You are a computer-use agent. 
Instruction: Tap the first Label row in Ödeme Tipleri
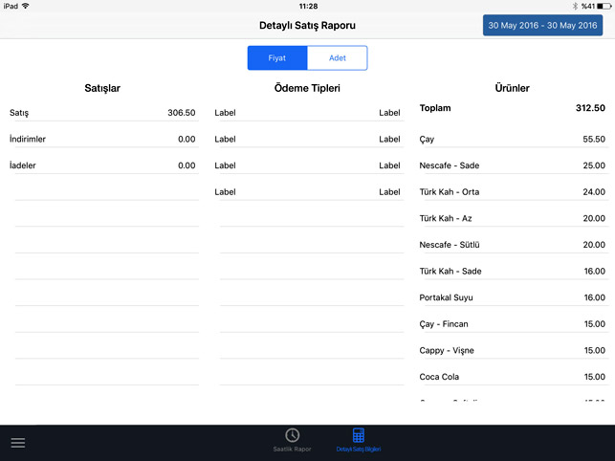pyautogui.click(x=307, y=113)
